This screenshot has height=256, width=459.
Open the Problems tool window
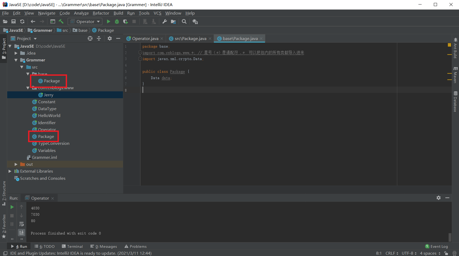[135, 246]
